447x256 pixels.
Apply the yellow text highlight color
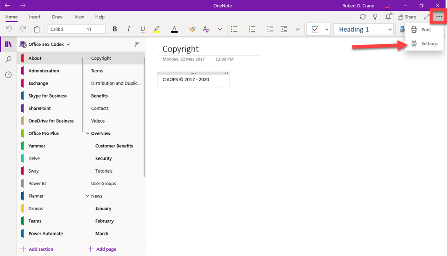[x=157, y=29]
